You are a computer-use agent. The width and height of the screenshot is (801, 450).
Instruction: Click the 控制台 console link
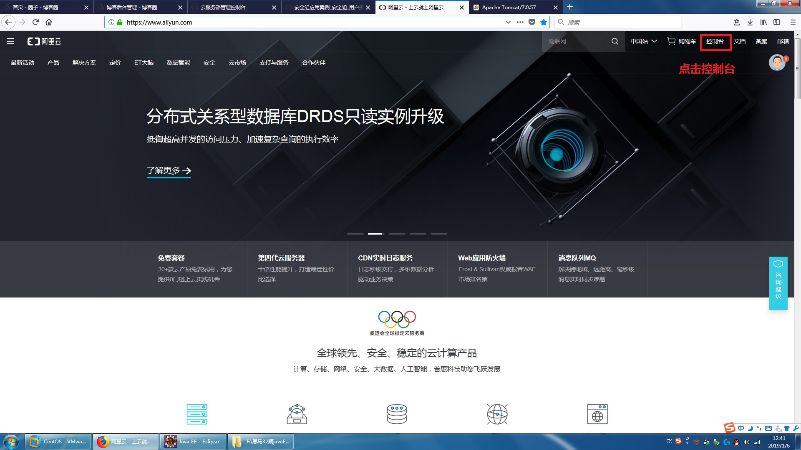(x=715, y=41)
